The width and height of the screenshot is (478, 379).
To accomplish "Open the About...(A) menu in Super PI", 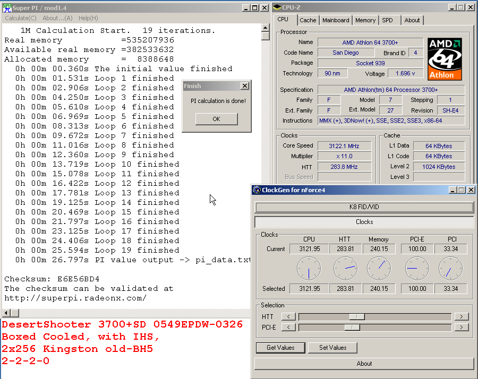I will click(57, 18).
